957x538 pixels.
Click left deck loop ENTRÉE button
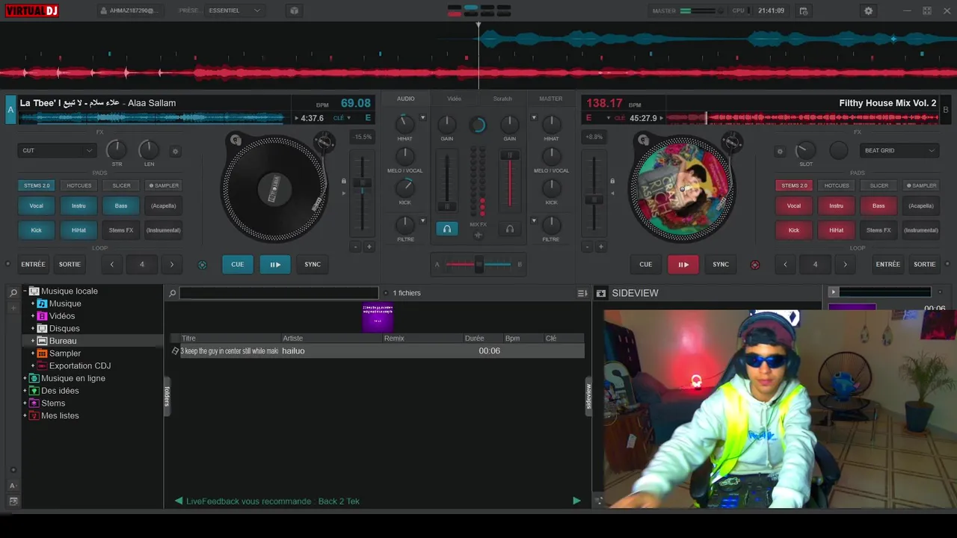pos(33,265)
